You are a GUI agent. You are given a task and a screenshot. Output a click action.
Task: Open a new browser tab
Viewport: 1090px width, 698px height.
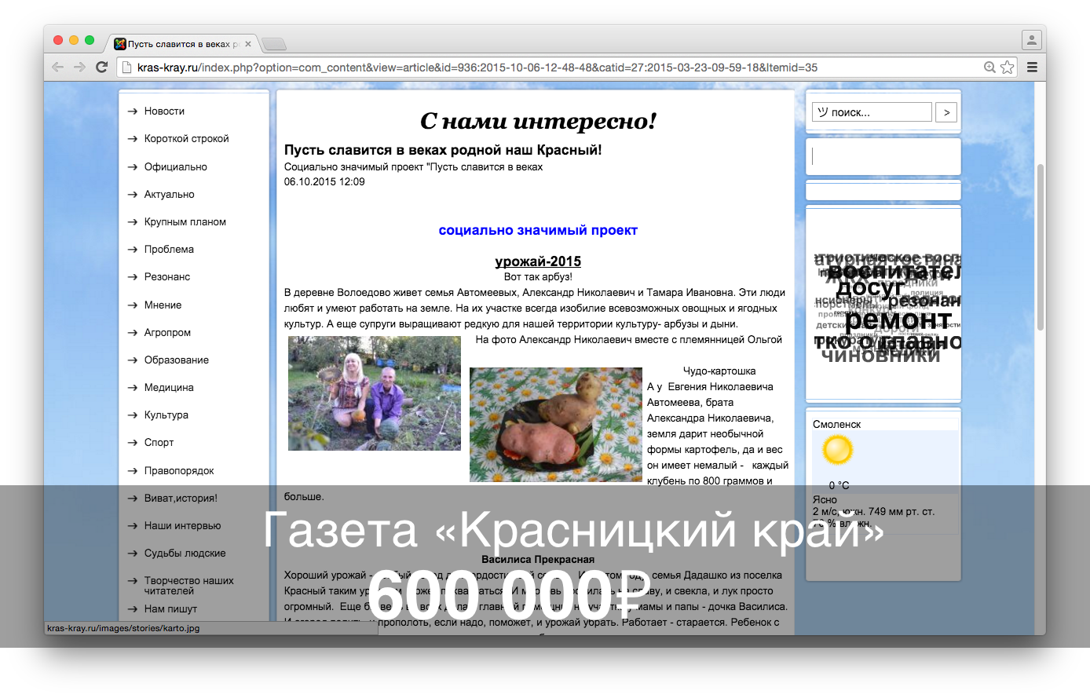pyautogui.click(x=276, y=44)
